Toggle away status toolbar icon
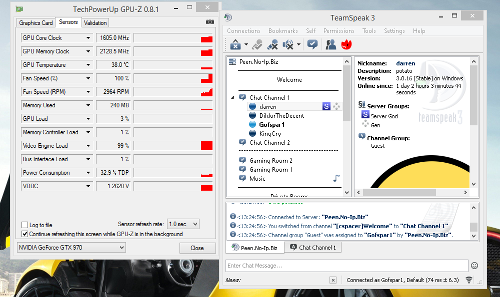This screenshot has height=297, width=500. click(x=312, y=44)
